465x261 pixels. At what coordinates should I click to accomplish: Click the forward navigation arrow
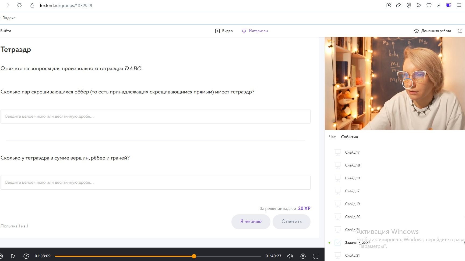click(8, 5)
